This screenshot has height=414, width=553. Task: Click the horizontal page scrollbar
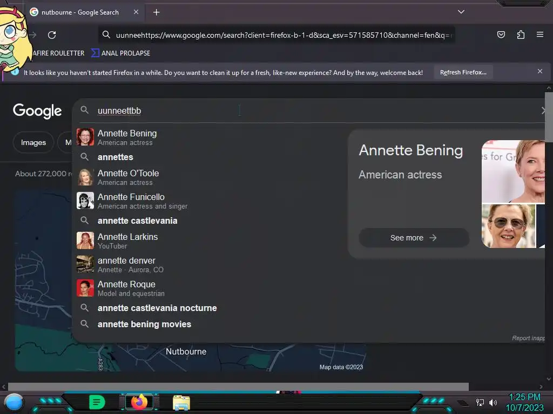(238, 387)
